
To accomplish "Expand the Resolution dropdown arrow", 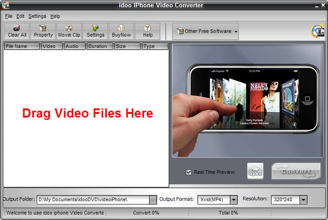I will tap(303, 200).
